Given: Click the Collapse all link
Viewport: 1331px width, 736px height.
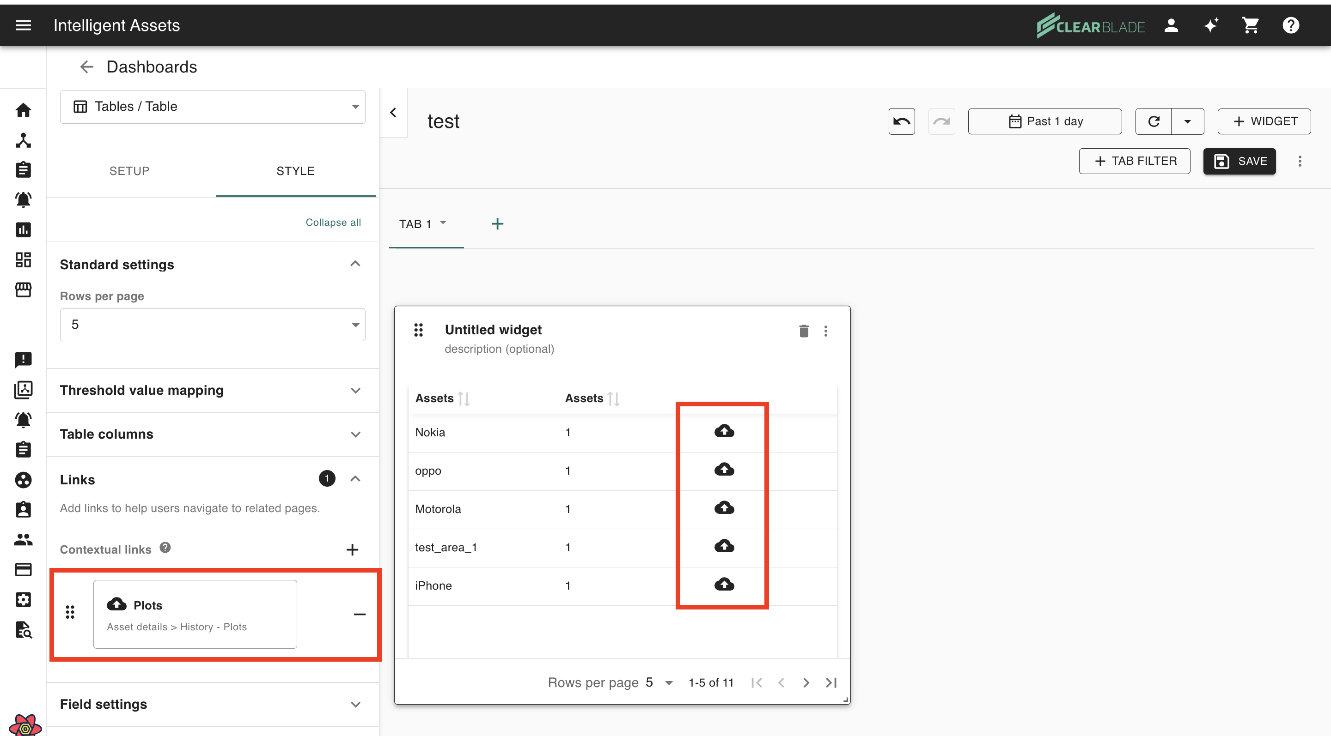Looking at the screenshot, I should tap(333, 223).
